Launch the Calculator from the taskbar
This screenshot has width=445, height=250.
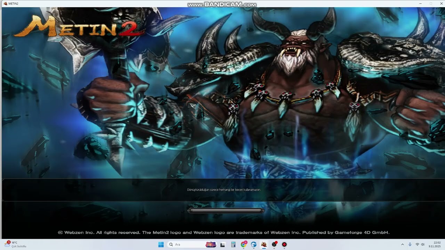tap(233, 244)
